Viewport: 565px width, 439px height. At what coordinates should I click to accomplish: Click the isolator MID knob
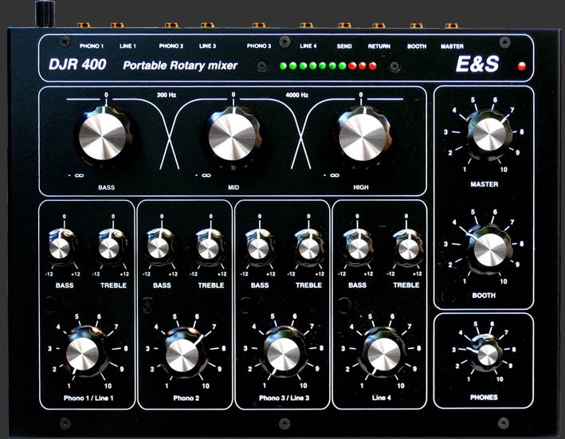click(232, 136)
